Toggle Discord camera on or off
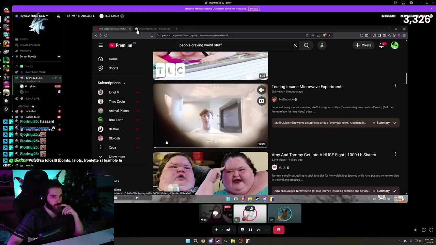Image resolution: width=436 pixels, height=245 pixels. [228, 230]
